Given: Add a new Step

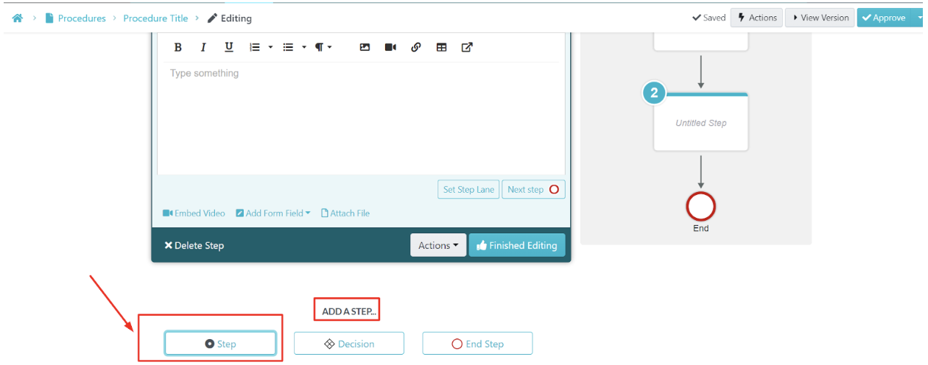Looking at the screenshot, I should click(x=220, y=344).
